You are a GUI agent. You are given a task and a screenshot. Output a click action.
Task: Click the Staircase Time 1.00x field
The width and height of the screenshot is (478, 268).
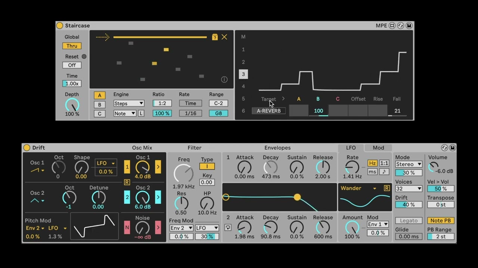click(72, 84)
